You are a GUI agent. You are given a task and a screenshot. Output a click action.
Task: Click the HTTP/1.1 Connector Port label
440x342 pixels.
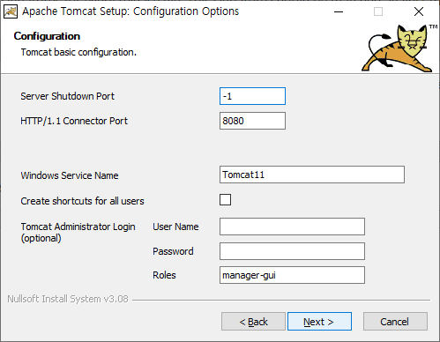[74, 121]
